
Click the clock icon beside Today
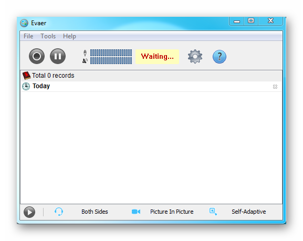(x=26, y=86)
